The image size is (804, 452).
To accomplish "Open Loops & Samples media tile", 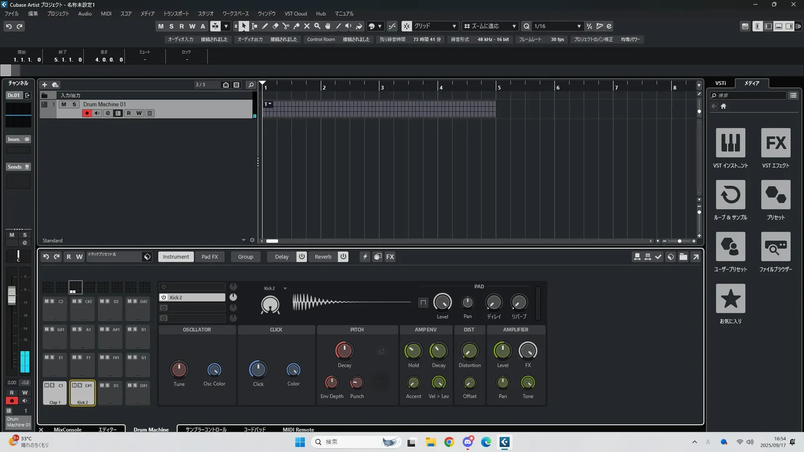I will (x=730, y=195).
